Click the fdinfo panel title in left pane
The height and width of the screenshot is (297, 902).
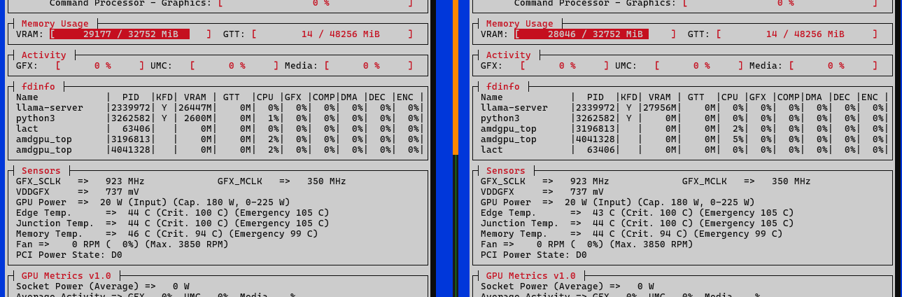pos(38,87)
